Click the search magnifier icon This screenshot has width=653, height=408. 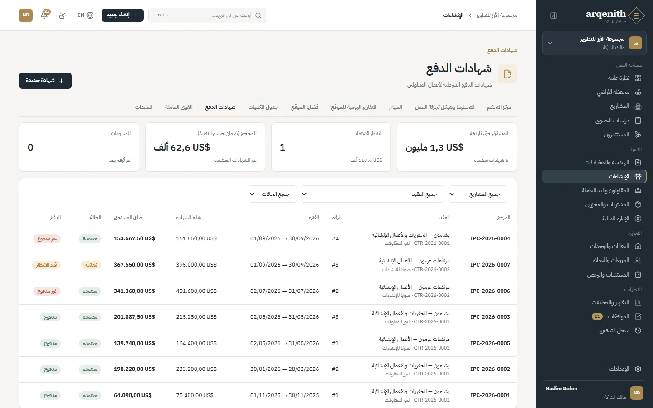(x=258, y=15)
